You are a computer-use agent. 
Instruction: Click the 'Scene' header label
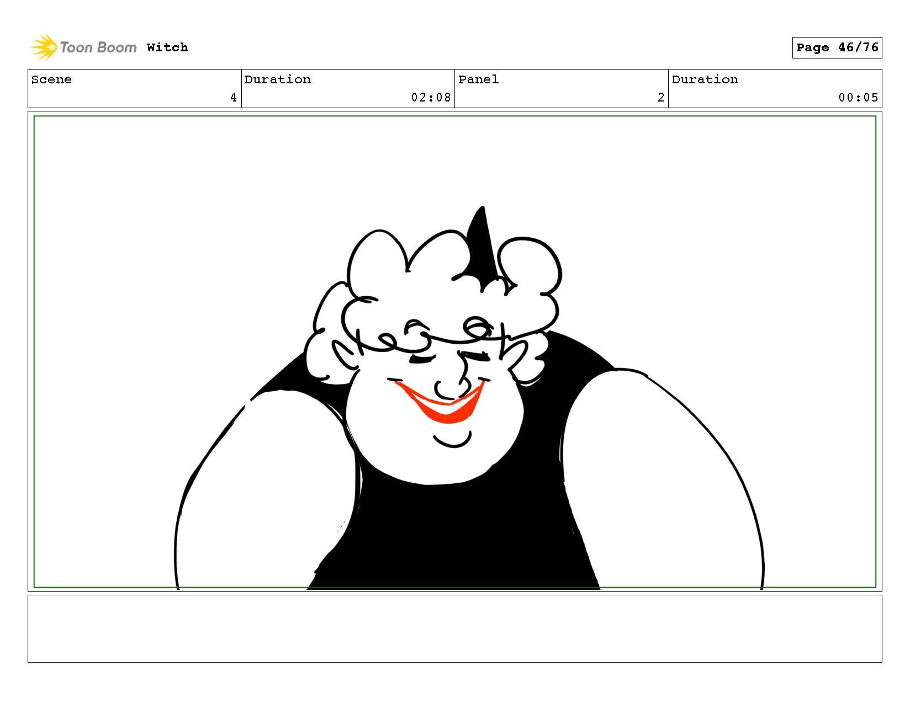tap(51, 79)
